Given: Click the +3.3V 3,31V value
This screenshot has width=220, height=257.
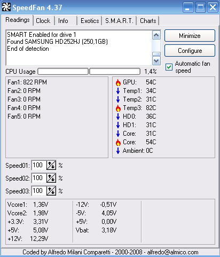Looking at the screenshot, I should click(41, 222).
